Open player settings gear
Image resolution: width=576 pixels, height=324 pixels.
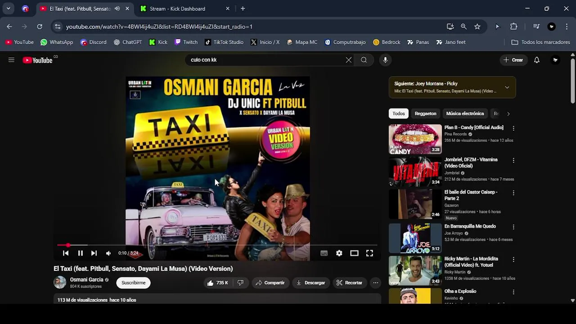(x=339, y=253)
